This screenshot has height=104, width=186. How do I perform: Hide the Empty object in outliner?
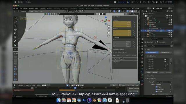(169, 33)
